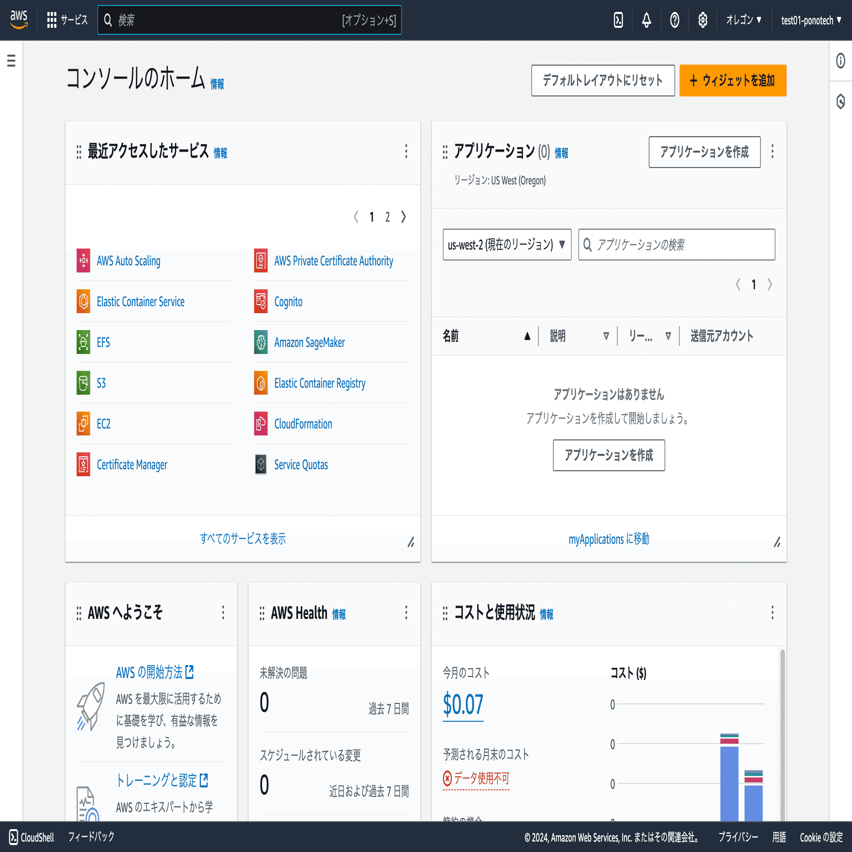Select page 1 in applications pagination
Viewport: 852px width, 852px height.
[x=754, y=284]
